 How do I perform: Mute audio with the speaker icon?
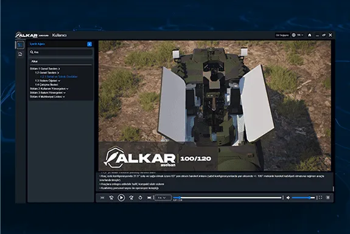point(288,198)
